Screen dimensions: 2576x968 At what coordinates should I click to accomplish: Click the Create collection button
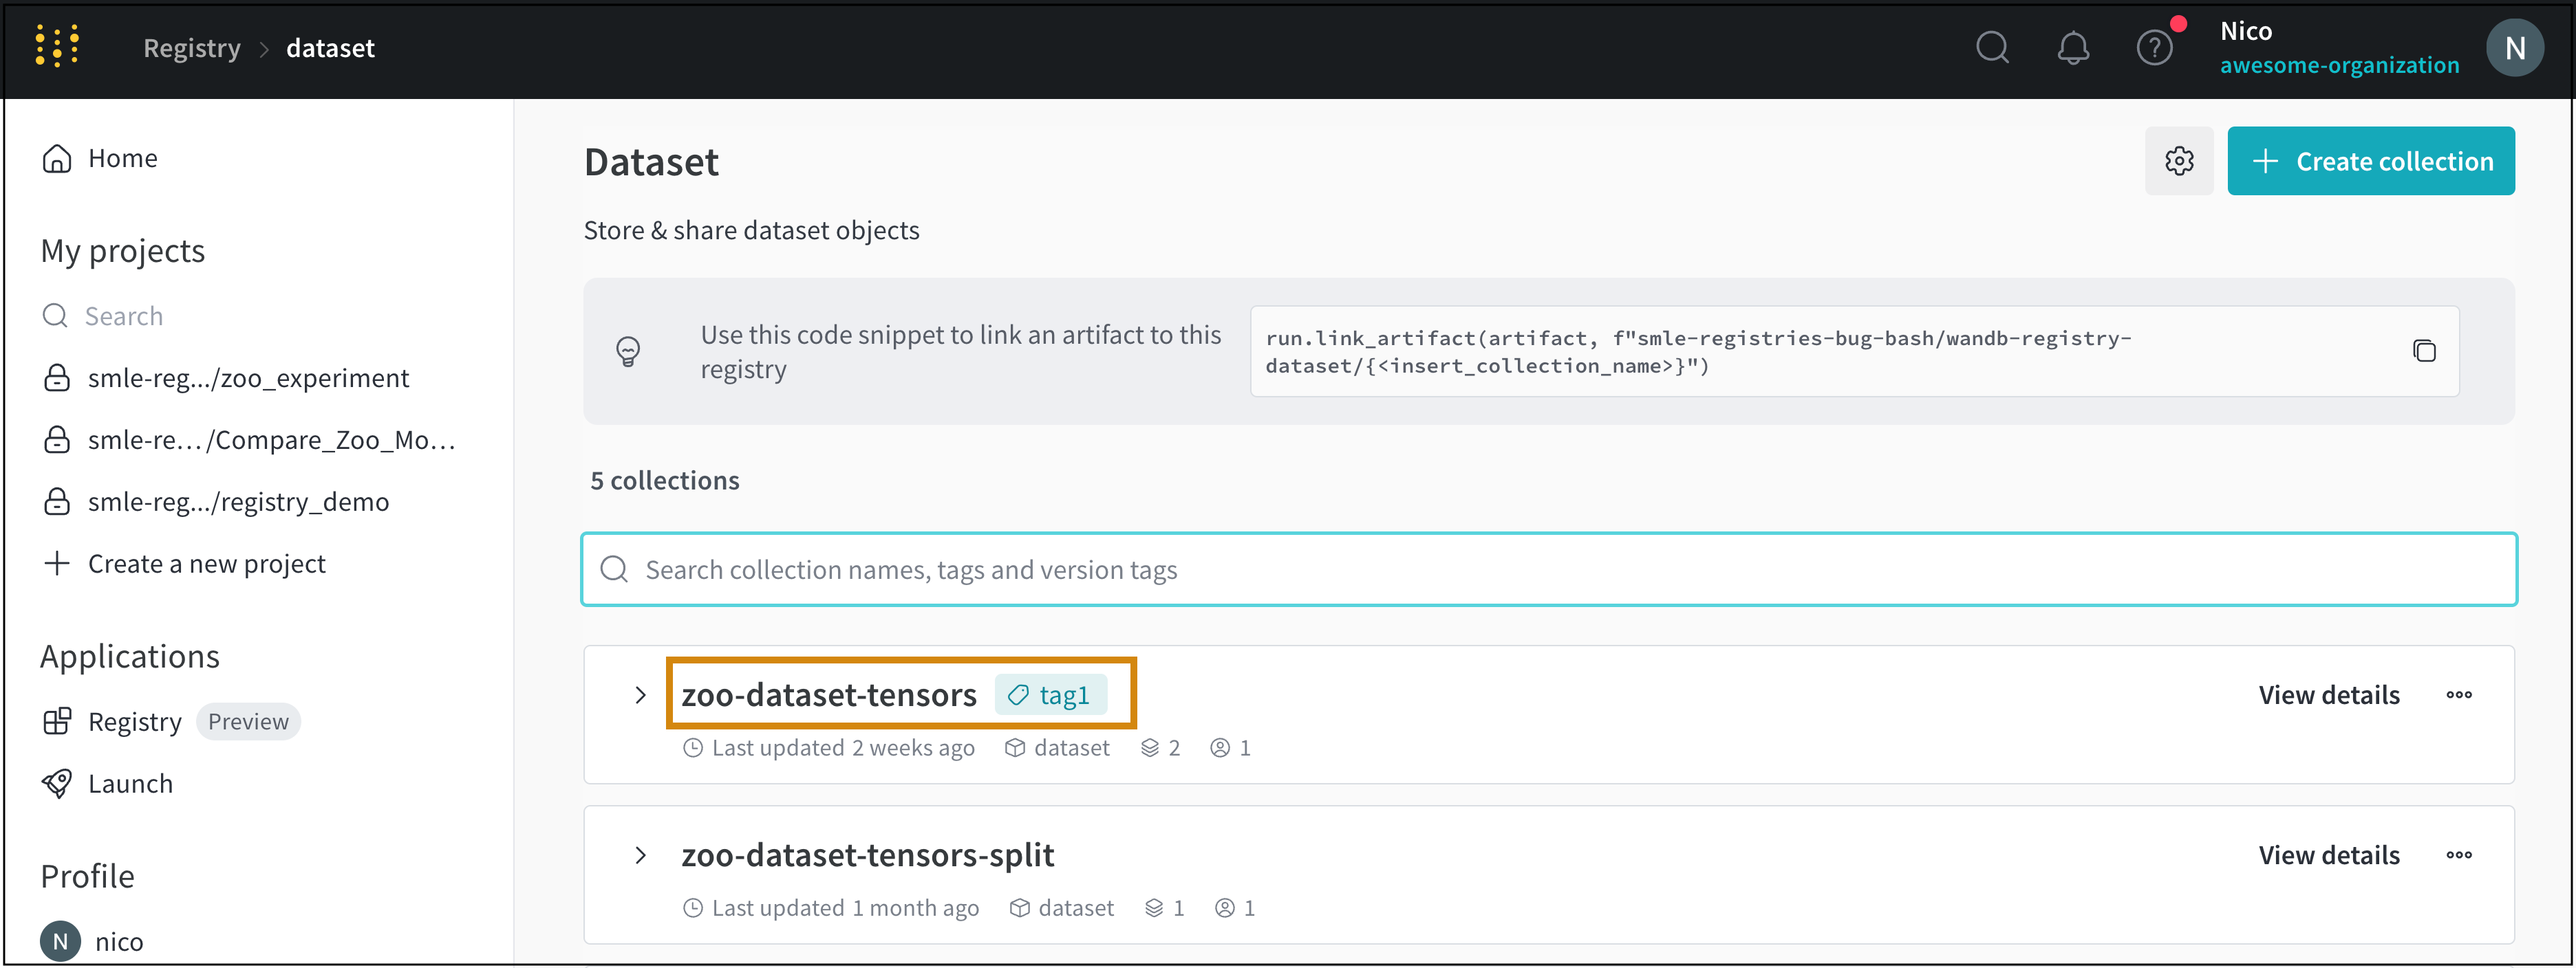[2370, 161]
